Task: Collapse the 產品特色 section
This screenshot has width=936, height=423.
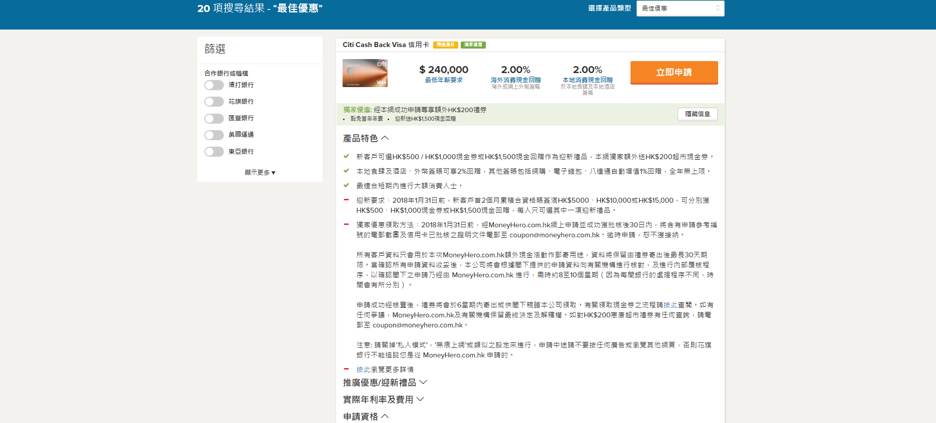Action: [366, 138]
